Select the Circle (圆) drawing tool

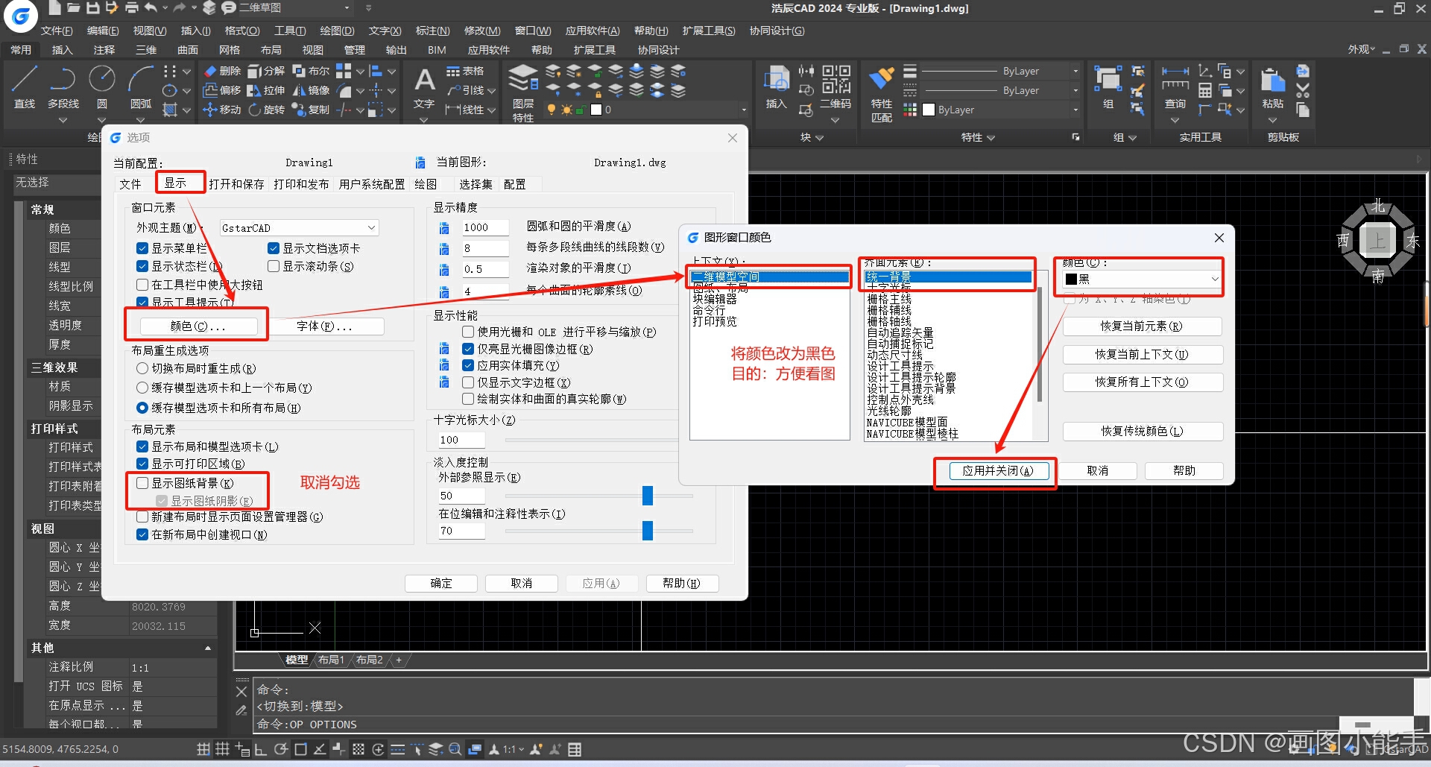[x=102, y=87]
